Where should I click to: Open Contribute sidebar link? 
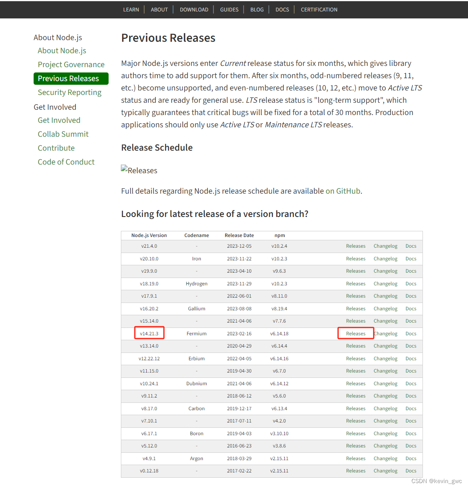[x=56, y=148]
